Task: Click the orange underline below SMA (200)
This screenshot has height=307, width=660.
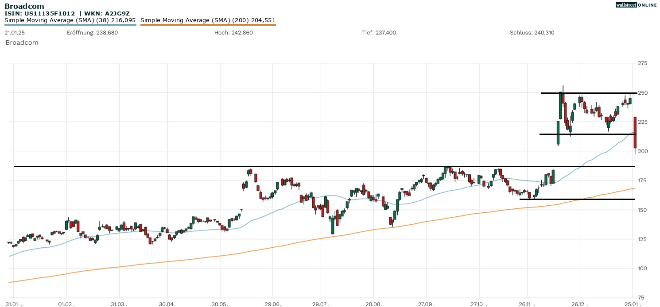Action: tap(208, 25)
